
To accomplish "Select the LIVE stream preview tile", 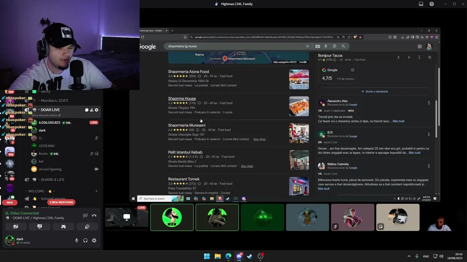I will point(127,217).
